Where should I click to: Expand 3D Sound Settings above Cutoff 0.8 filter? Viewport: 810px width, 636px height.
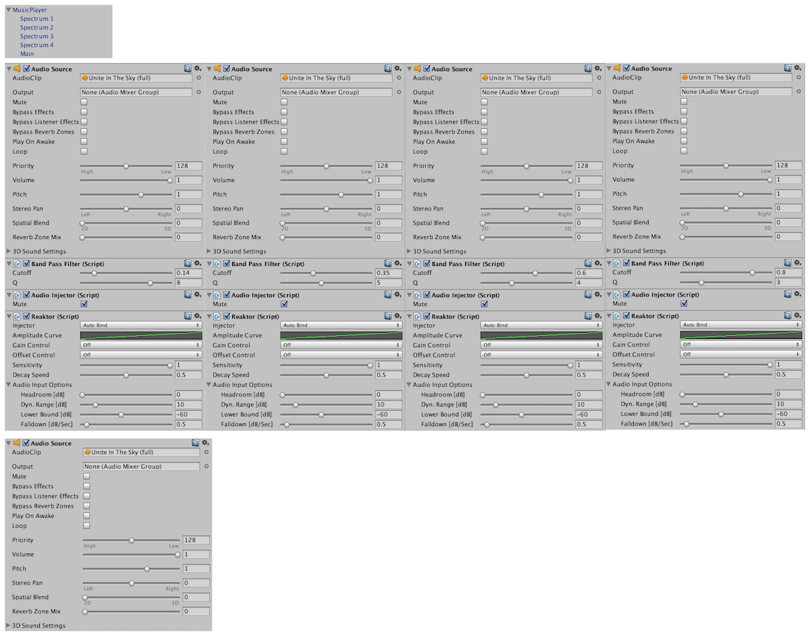coord(608,250)
